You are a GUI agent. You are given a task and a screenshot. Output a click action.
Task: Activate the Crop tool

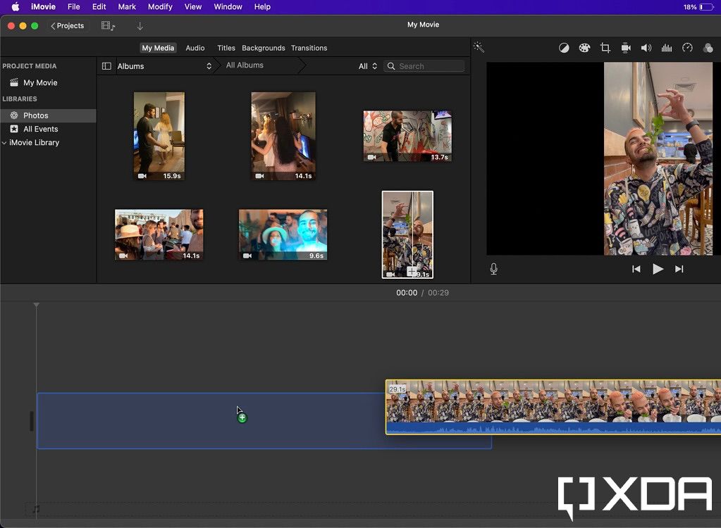point(605,47)
